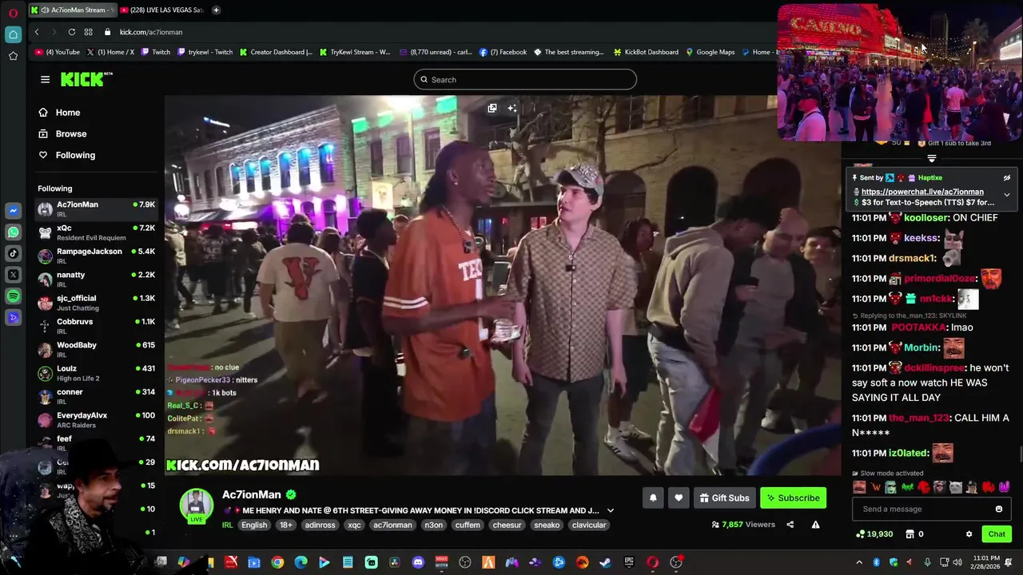Click the Kick logo
This screenshot has width=1023, height=575.
(86, 79)
